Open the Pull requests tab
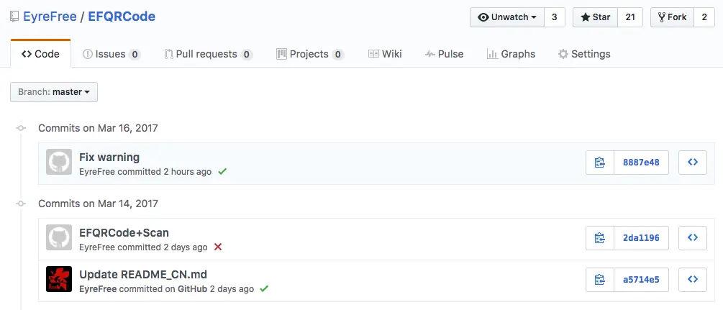Screen dimensions: 723x310 point(208,54)
